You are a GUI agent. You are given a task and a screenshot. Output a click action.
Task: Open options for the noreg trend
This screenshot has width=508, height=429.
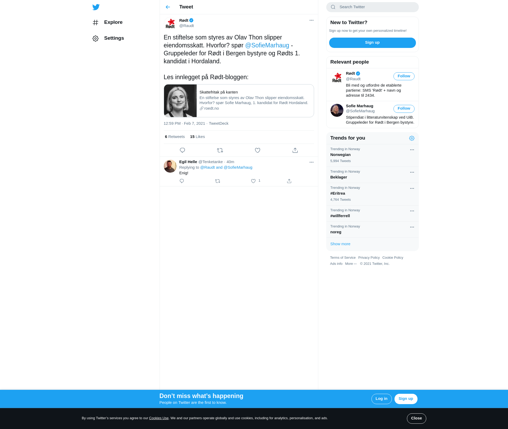click(x=412, y=227)
